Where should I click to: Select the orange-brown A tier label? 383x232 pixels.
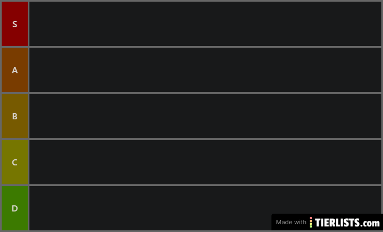(x=14, y=70)
